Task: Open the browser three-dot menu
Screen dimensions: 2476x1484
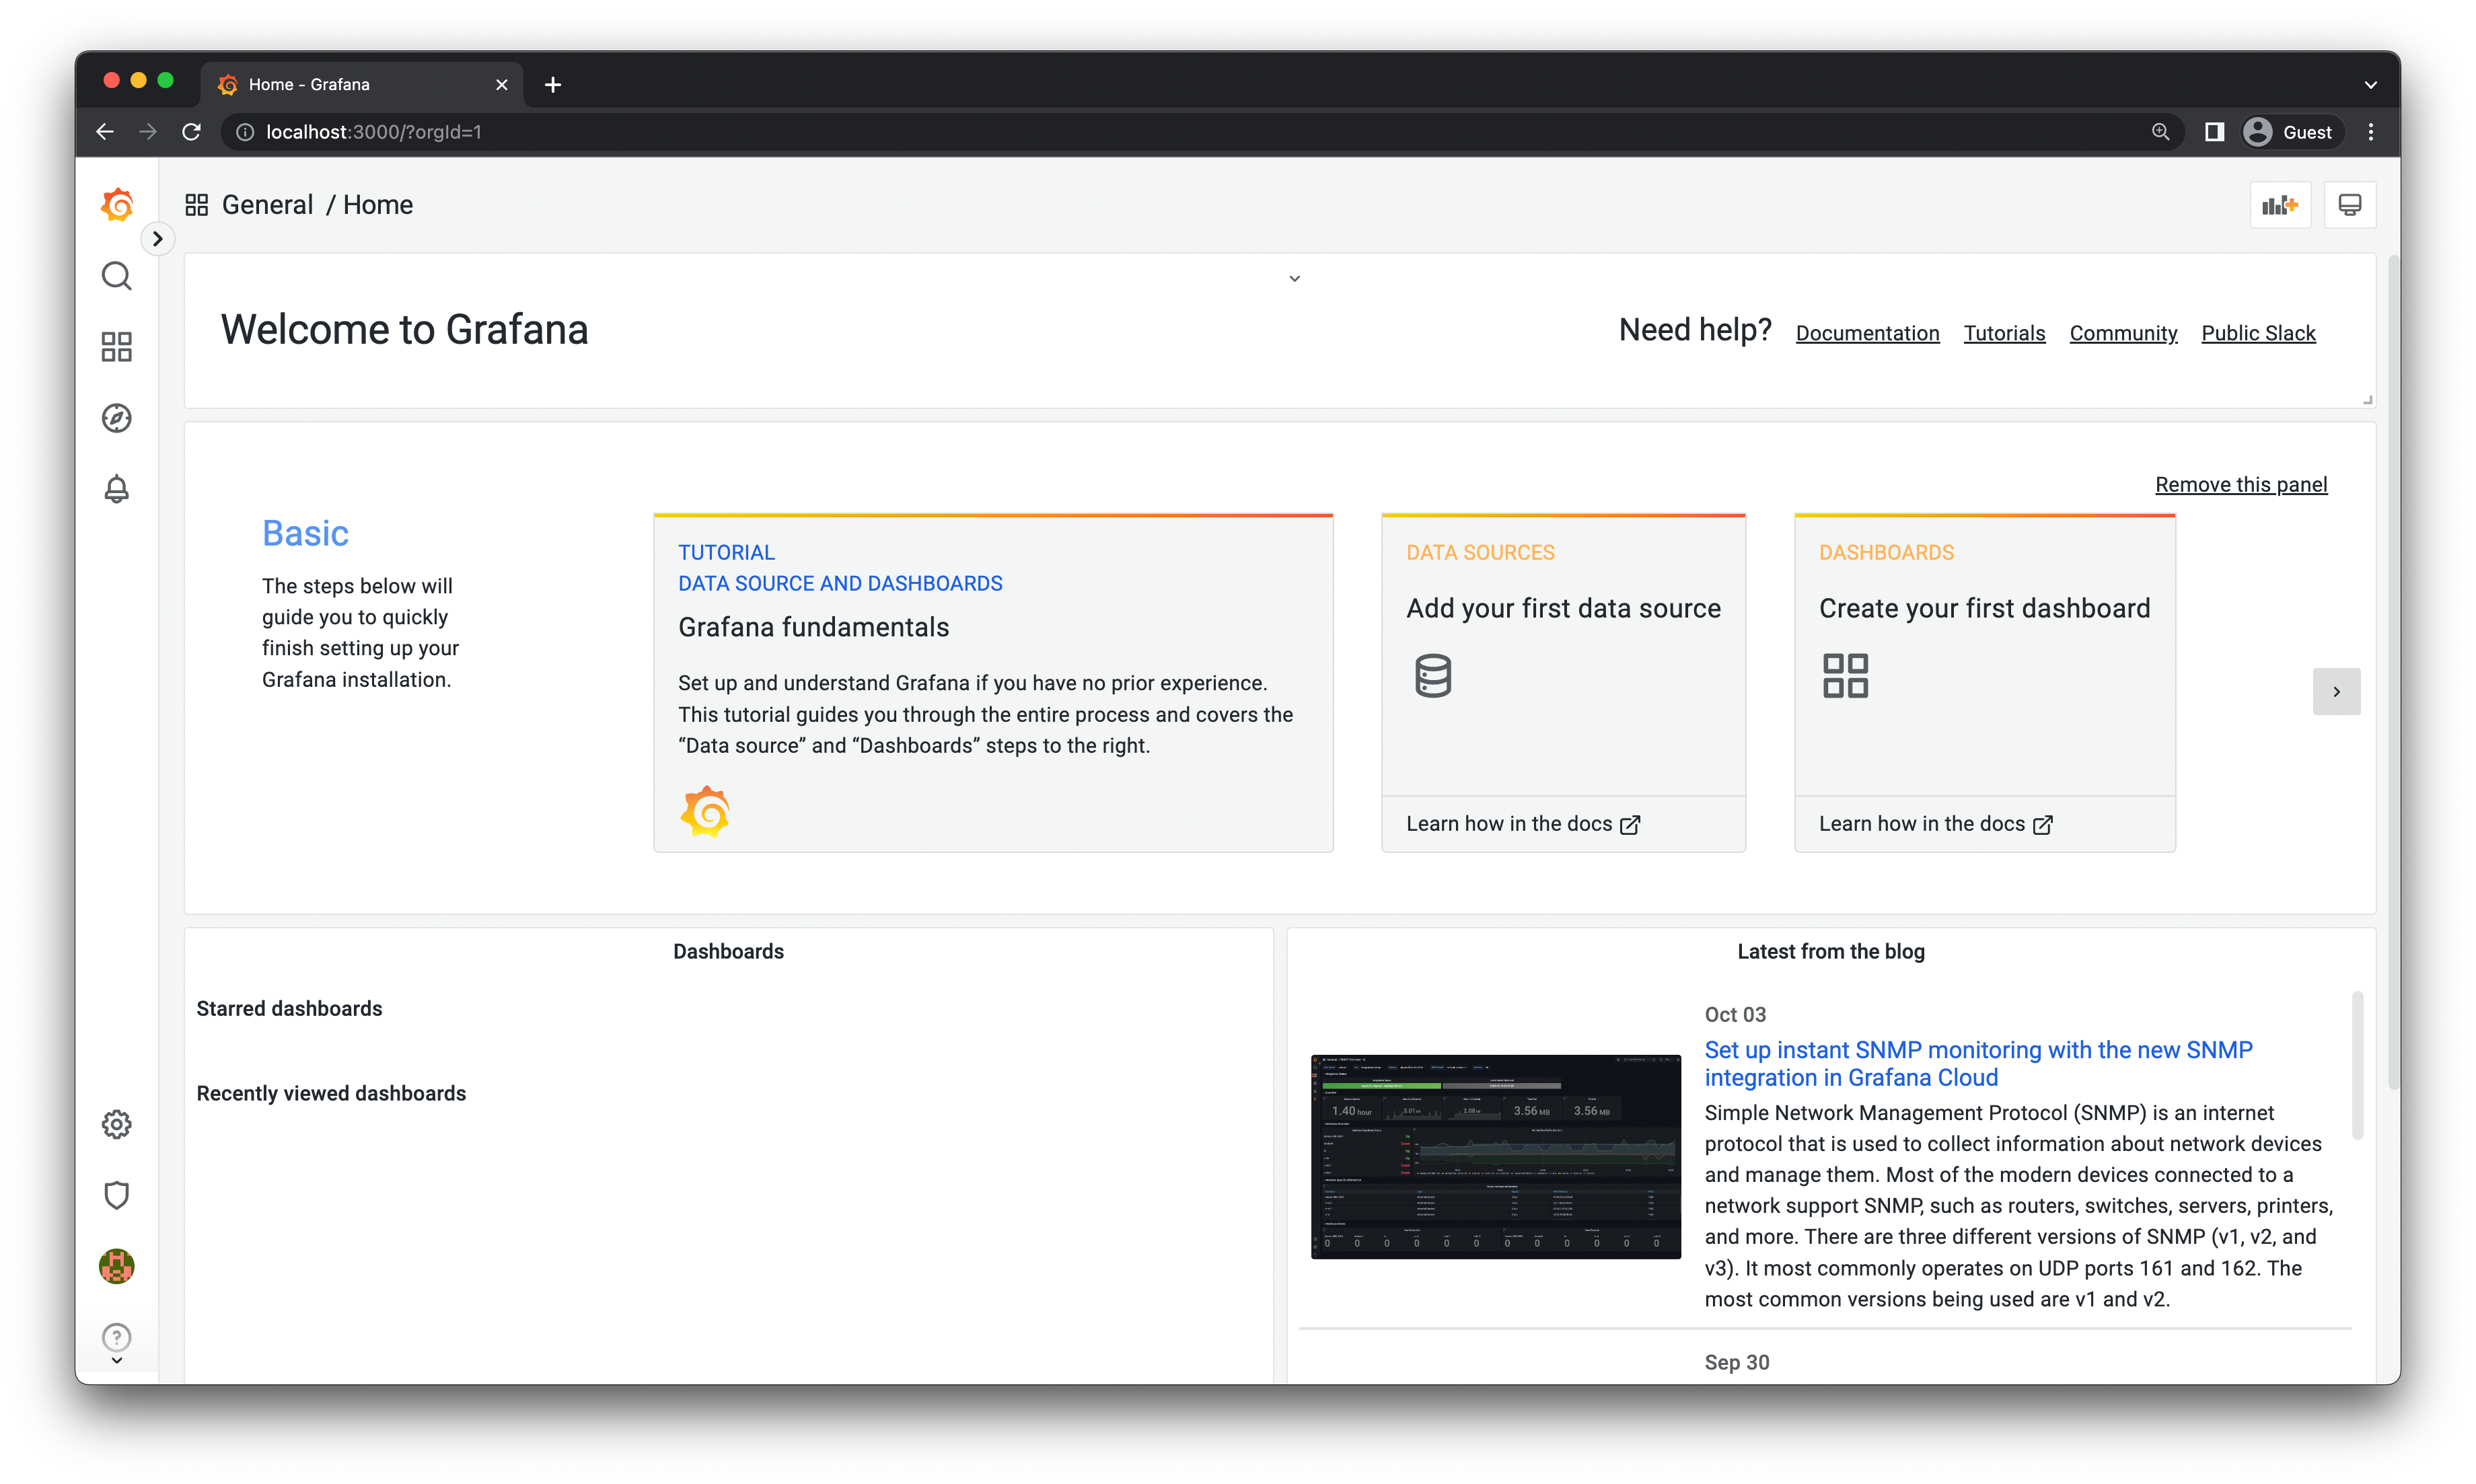Action: tap(2370, 132)
